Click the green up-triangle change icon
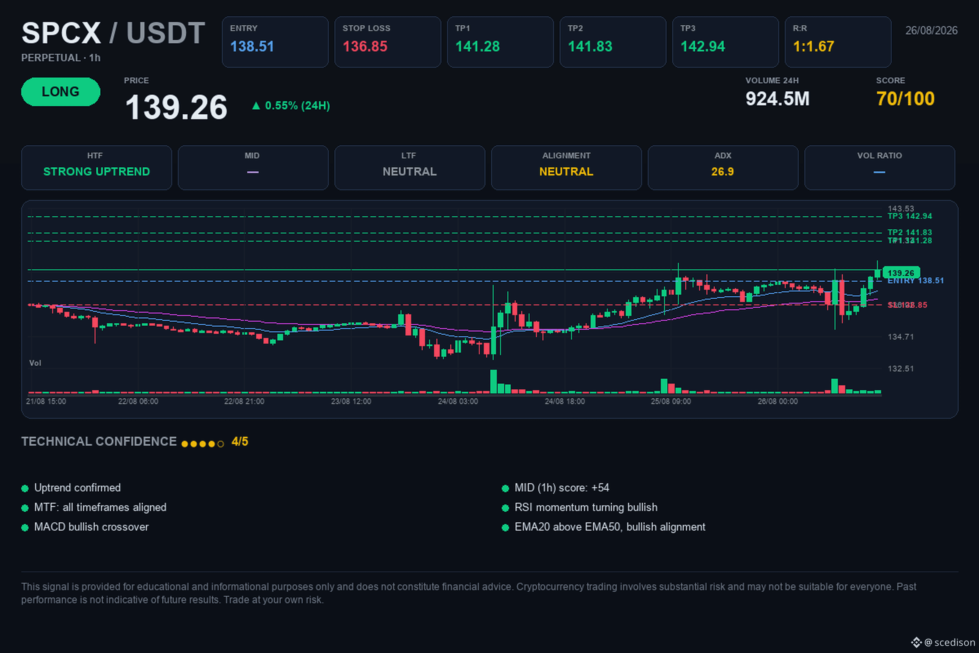The image size is (979, 653). [256, 106]
